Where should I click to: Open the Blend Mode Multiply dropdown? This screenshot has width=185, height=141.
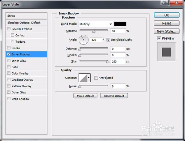[96, 24]
